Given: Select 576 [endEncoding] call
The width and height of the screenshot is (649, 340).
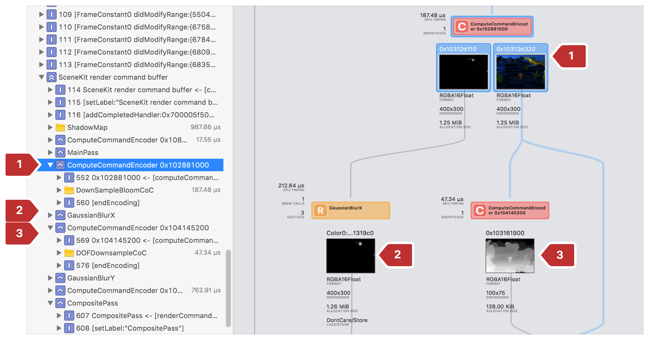Looking at the screenshot, I should point(108,265).
